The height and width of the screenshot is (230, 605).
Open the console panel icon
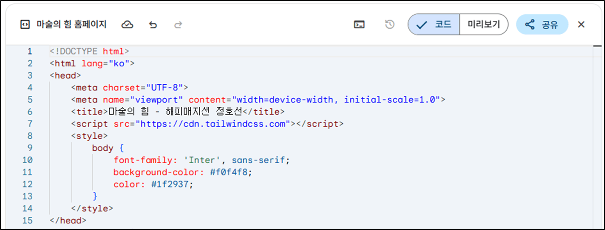point(359,25)
